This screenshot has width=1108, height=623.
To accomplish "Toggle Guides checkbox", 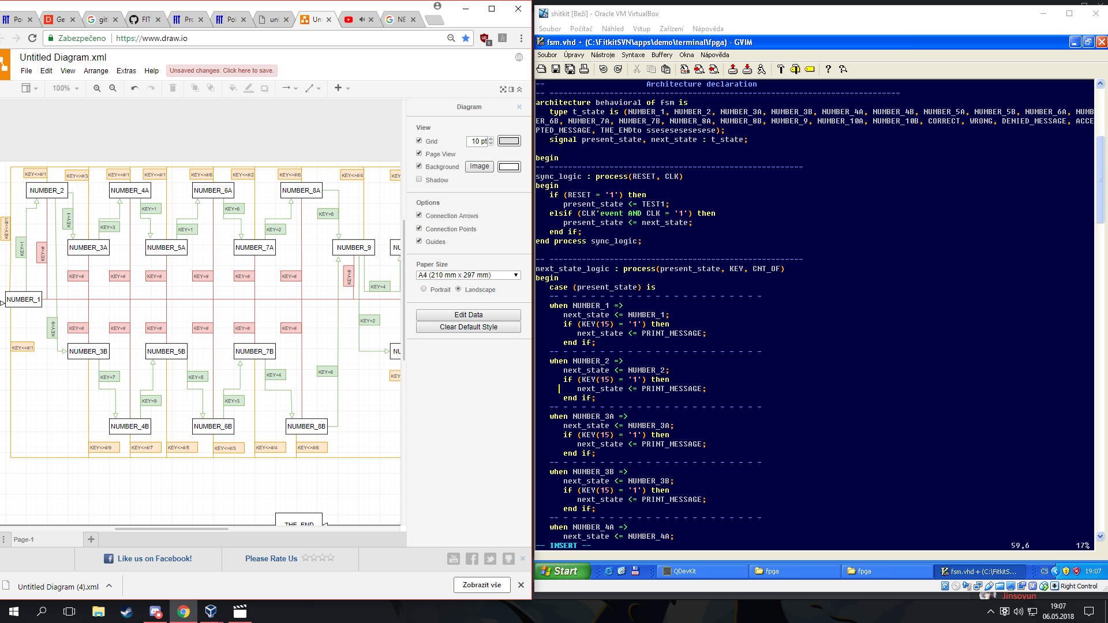I will coord(419,241).
